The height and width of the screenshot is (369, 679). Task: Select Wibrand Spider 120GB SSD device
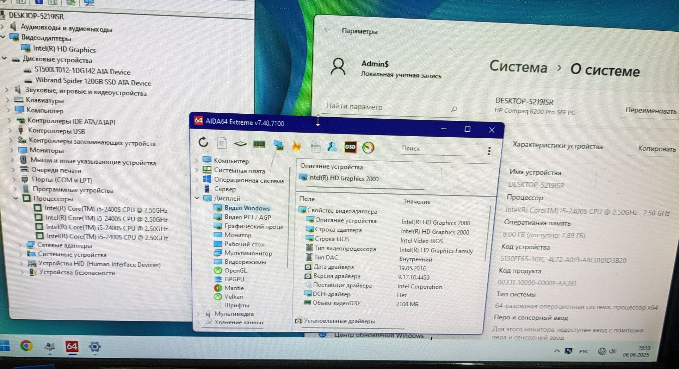[x=93, y=81]
